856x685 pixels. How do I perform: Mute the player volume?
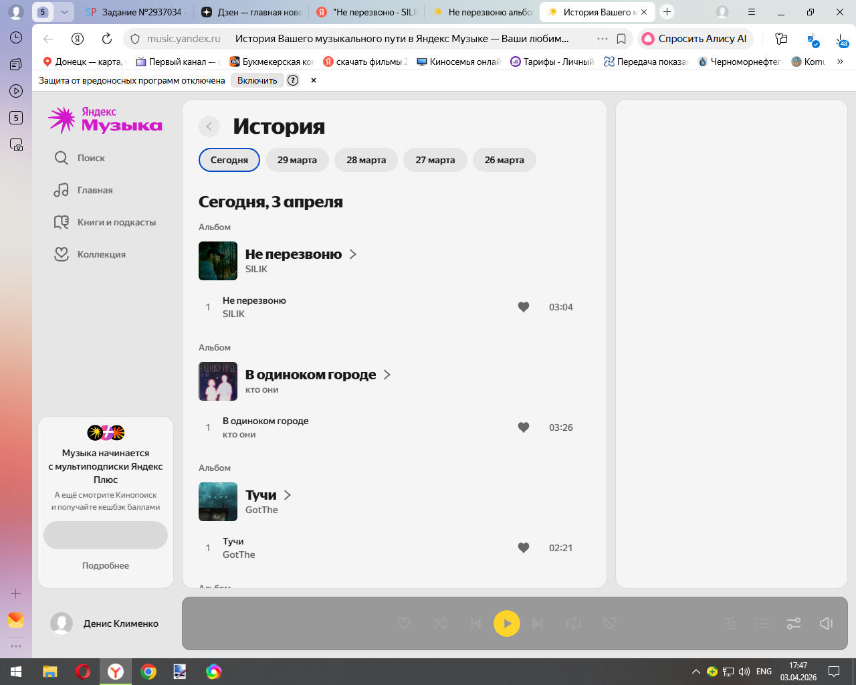tap(826, 623)
